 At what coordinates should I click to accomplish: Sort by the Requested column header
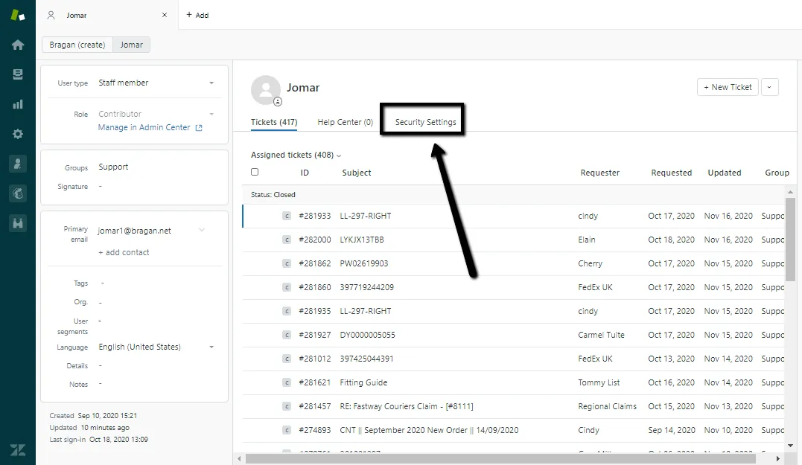point(671,173)
